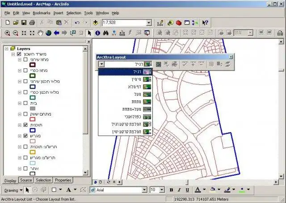
Task: Click the מתחם שיווק red symbol swatch
Action: point(33,120)
